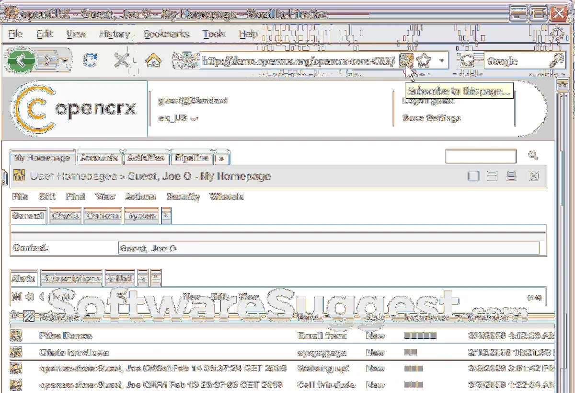Image resolution: width=575 pixels, height=393 pixels.
Task: Select the General tab
Action: tap(28, 216)
